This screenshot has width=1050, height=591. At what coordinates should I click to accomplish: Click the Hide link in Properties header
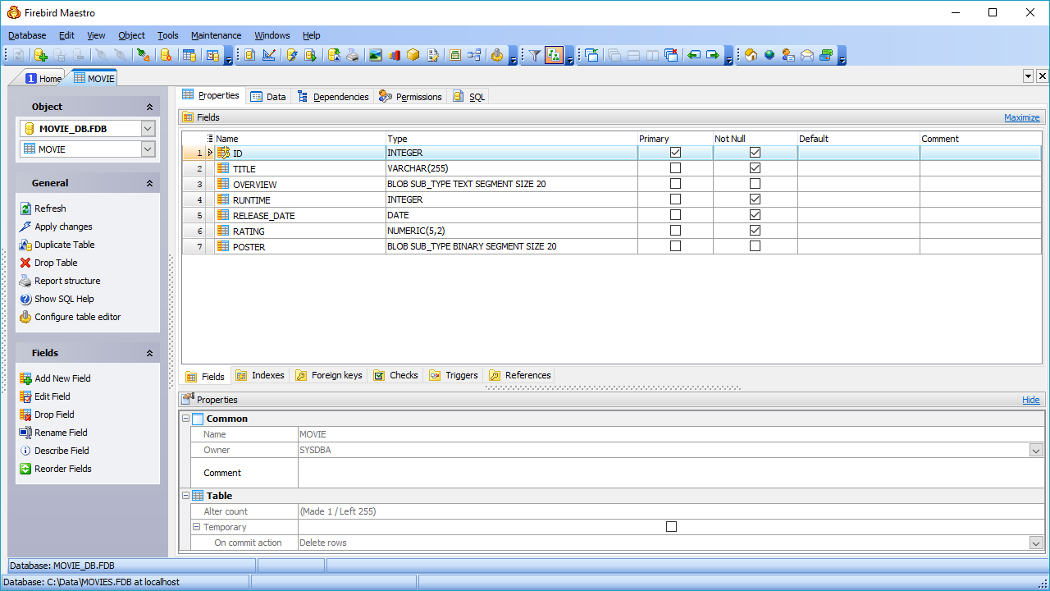coord(1030,400)
